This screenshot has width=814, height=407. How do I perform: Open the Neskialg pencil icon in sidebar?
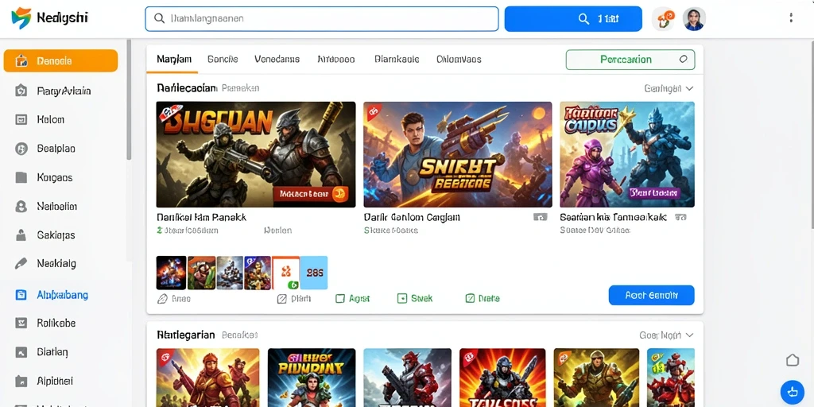click(x=21, y=264)
